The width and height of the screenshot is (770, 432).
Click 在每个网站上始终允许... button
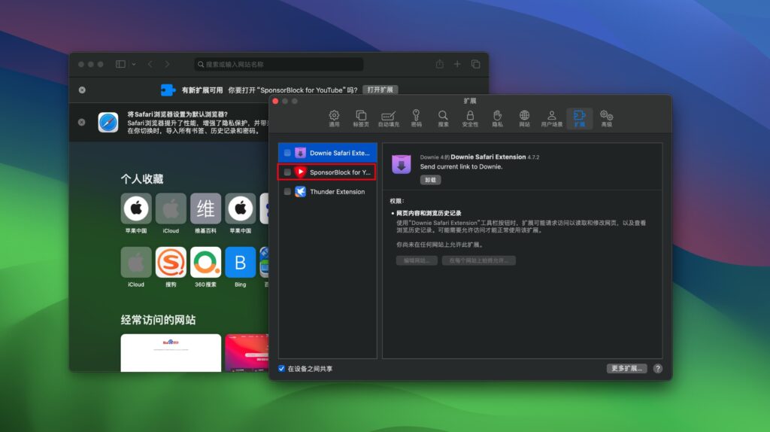pyautogui.click(x=479, y=260)
